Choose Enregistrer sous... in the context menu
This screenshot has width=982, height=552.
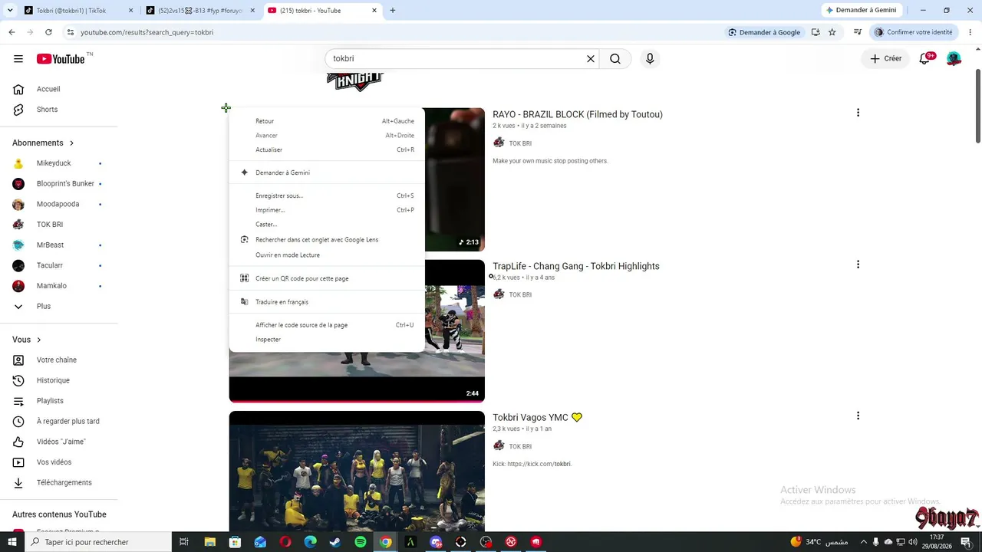(327, 195)
